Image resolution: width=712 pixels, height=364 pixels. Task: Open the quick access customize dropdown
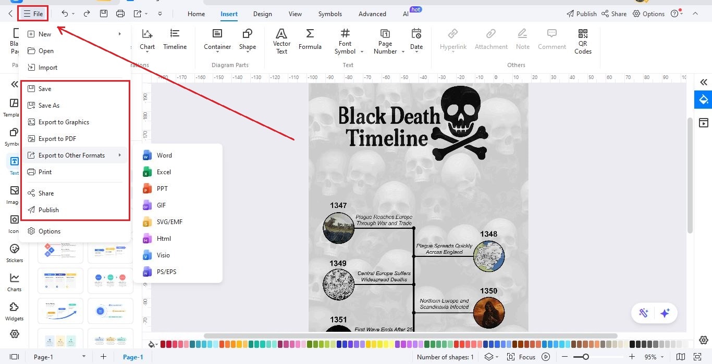tap(159, 14)
